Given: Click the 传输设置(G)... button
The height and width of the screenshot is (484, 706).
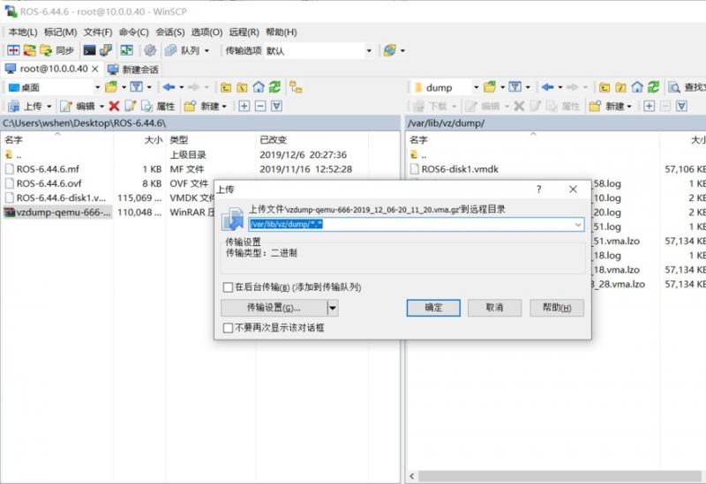Looking at the screenshot, I should pyautogui.click(x=274, y=308).
